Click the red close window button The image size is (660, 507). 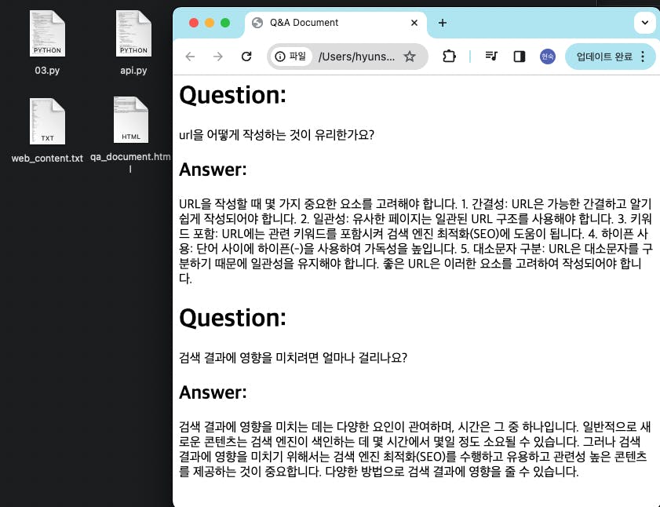point(194,23)
